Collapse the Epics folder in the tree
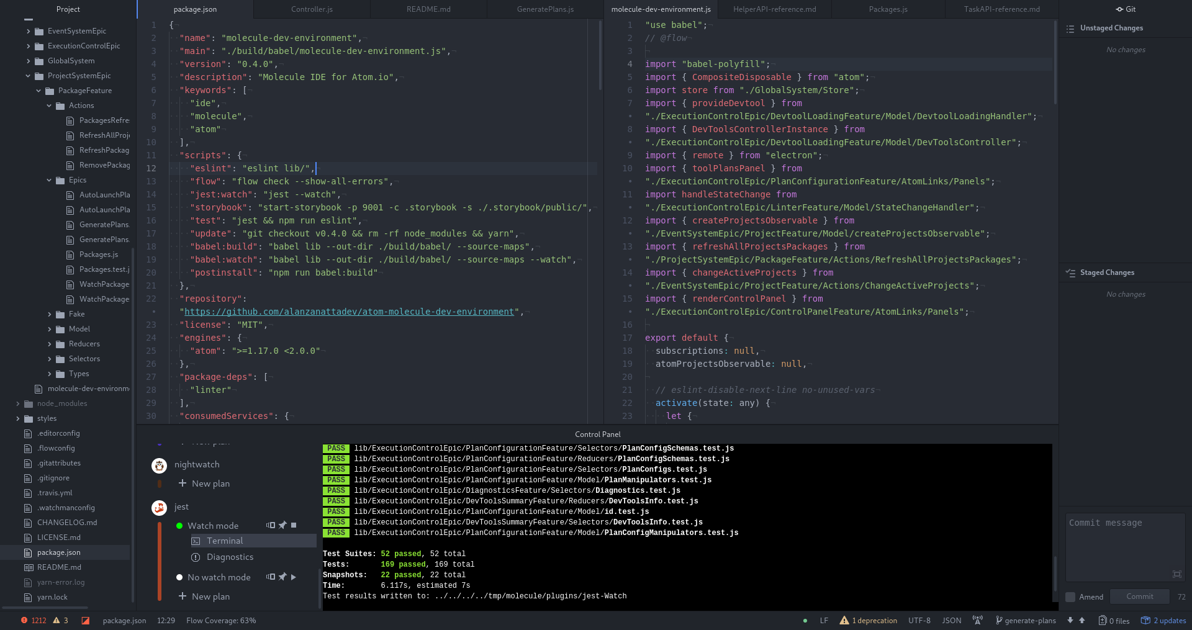The image size is (1192, 630). click(x=50, y=180)
